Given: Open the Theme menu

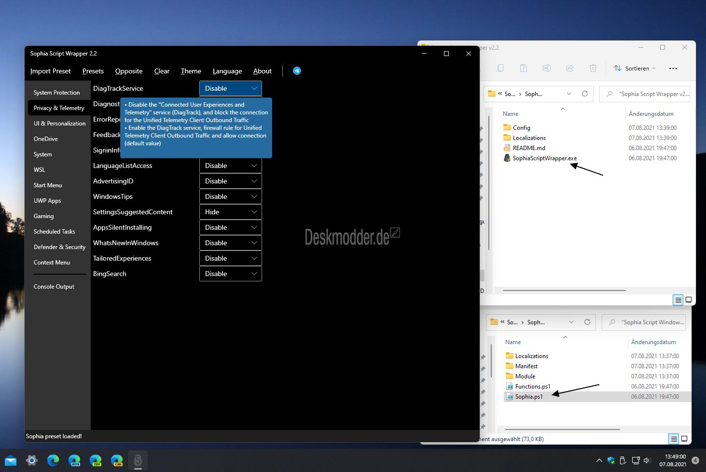Looking at the screenshot, I should pos(191,71).
